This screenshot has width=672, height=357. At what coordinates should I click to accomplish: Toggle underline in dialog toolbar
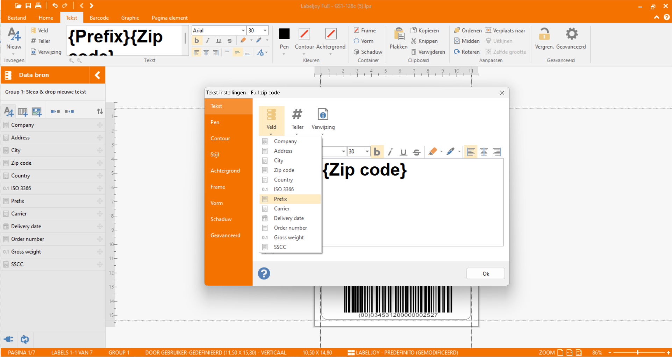tap(403, 152)
